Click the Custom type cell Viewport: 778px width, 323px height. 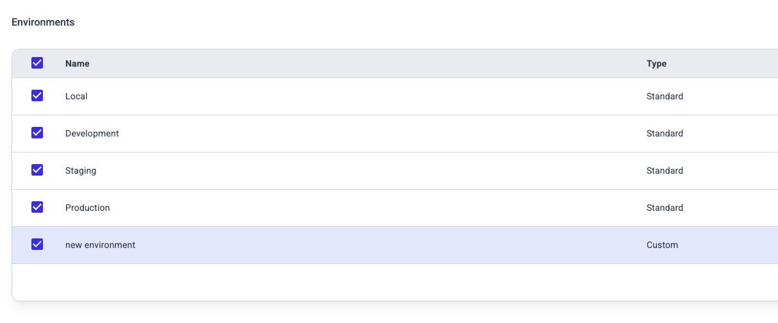coord(662,245)
